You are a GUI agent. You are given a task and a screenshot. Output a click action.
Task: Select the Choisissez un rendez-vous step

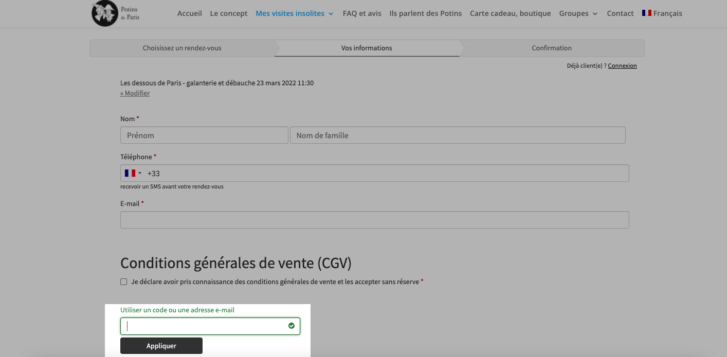[x=182, y=48]
